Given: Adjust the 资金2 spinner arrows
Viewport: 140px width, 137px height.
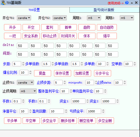Looking at the screenshot, I should tap(117, 101).
